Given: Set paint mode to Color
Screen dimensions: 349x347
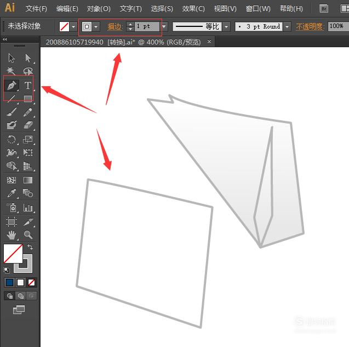Looking at the screenshot, I should coord(9,283).
